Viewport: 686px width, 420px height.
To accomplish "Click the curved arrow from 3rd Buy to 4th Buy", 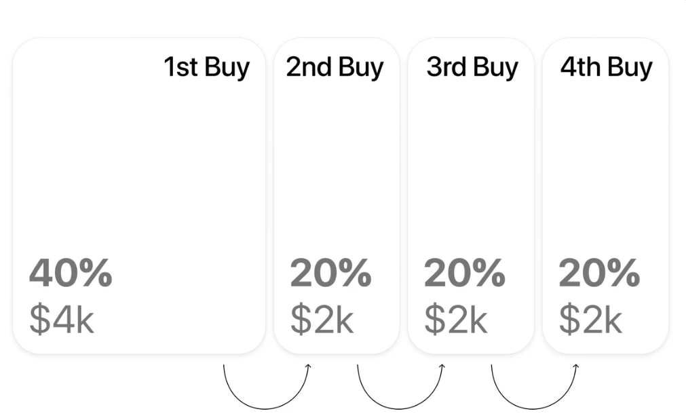I will (533, 408).
